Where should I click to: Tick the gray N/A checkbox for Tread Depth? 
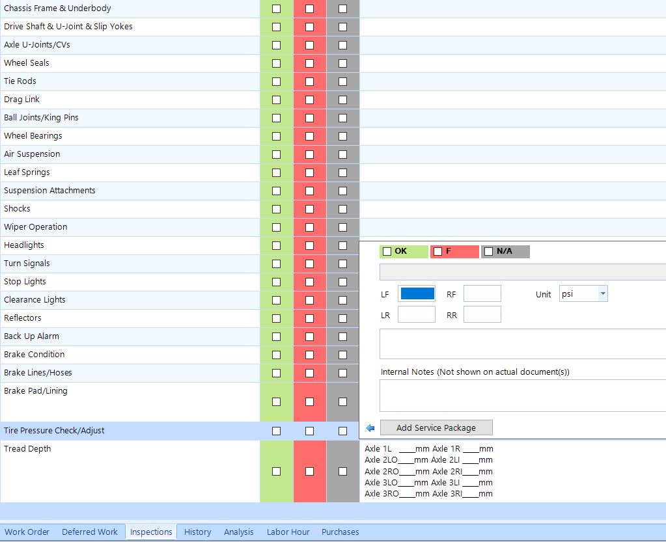[x=343, y=472]
